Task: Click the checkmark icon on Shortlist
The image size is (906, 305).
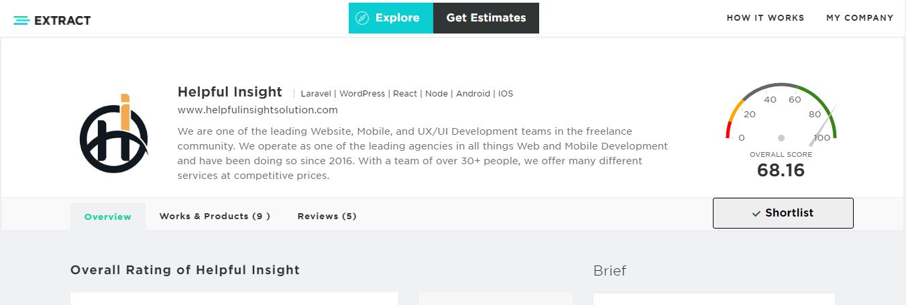Action: click(x=756, y=213)
